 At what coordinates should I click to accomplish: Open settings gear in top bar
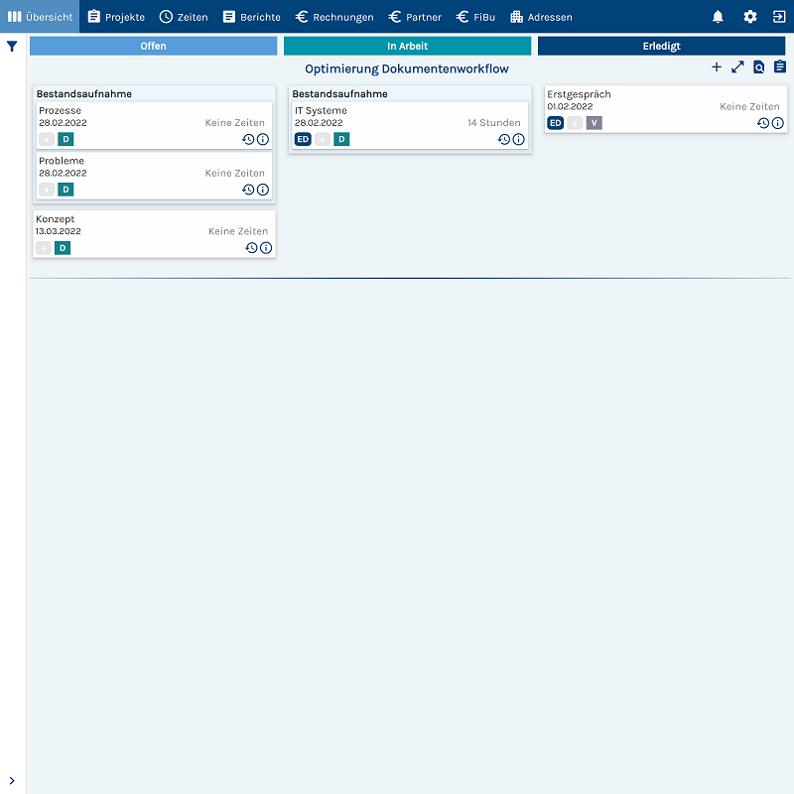coord(750,17)
